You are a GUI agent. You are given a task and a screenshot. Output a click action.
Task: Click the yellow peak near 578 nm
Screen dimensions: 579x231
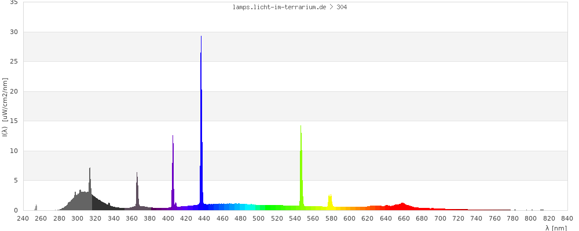(x=330, y=202)
